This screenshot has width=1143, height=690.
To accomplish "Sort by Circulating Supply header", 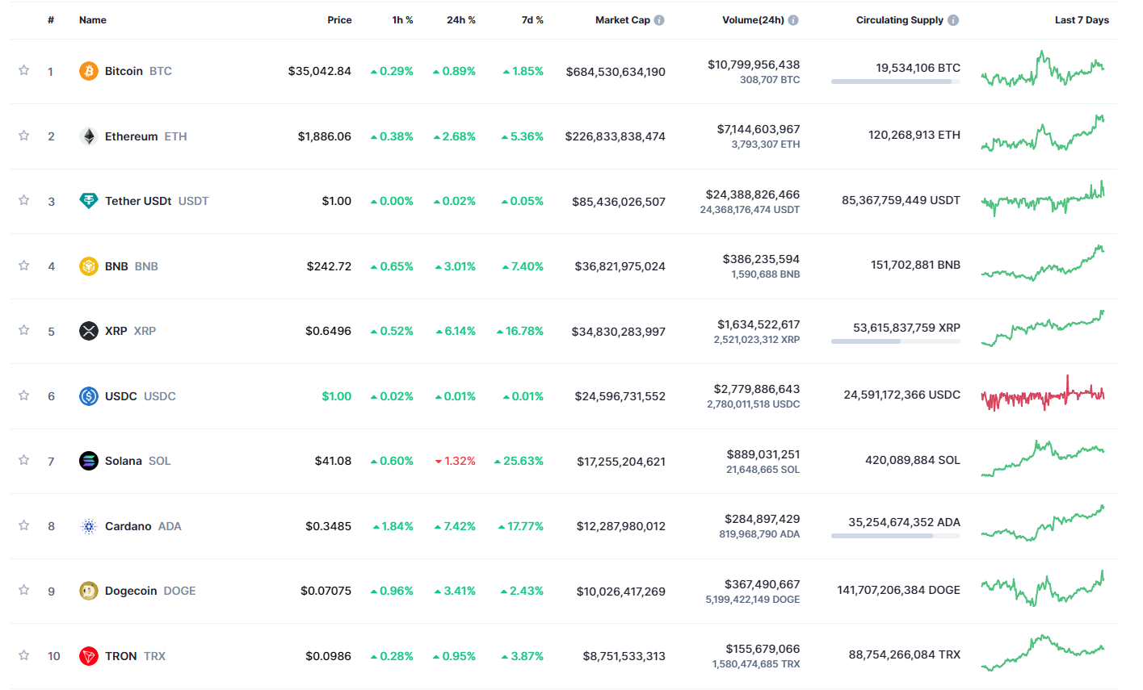I will [x=900, y=20].
